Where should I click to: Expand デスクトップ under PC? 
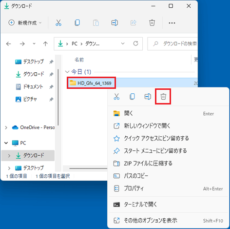click(9, 168)
